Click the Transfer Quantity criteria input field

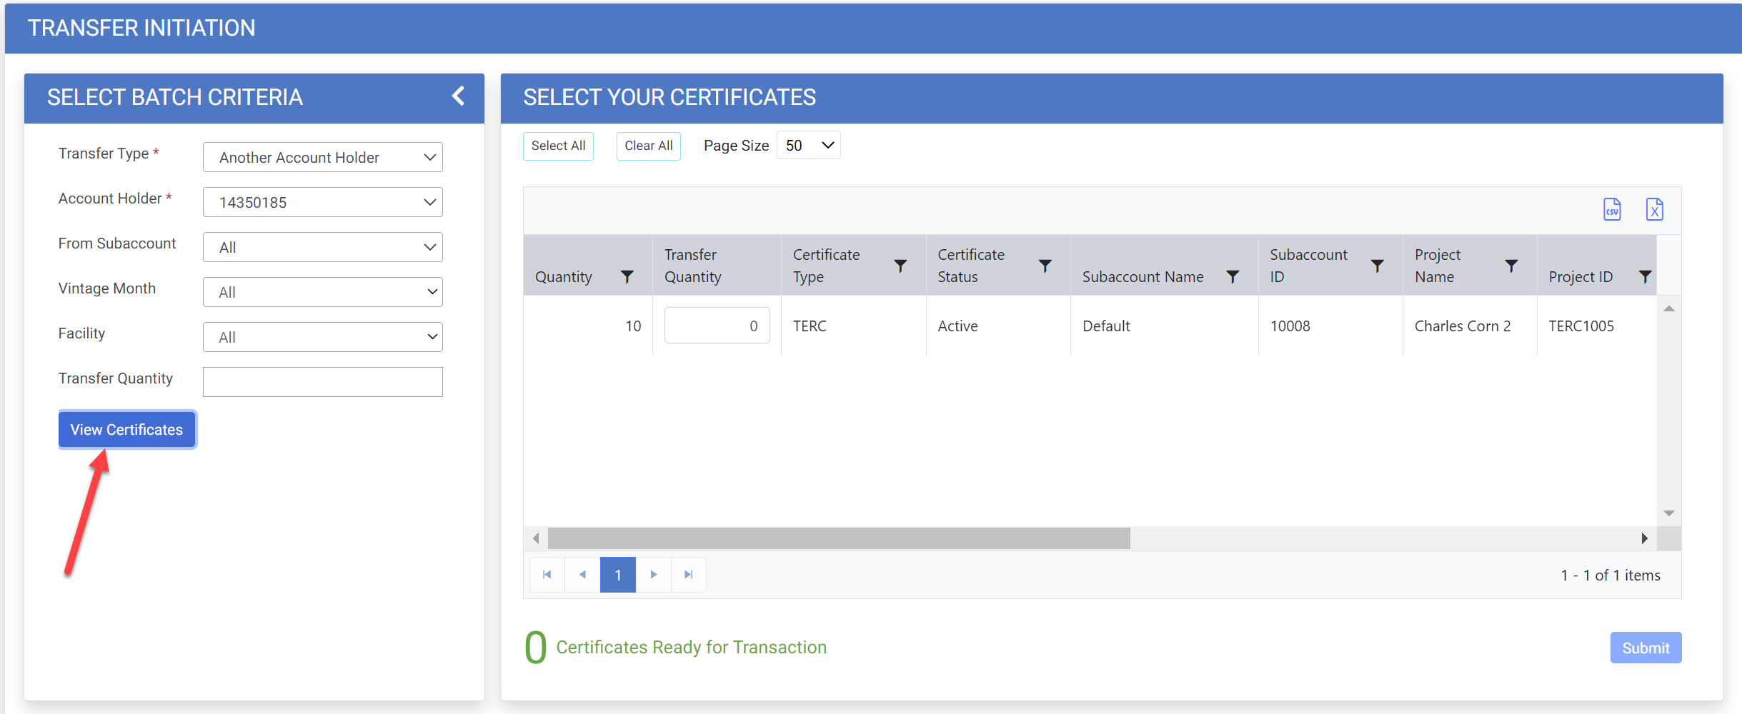pyautogui.click(x=323, y=382)
